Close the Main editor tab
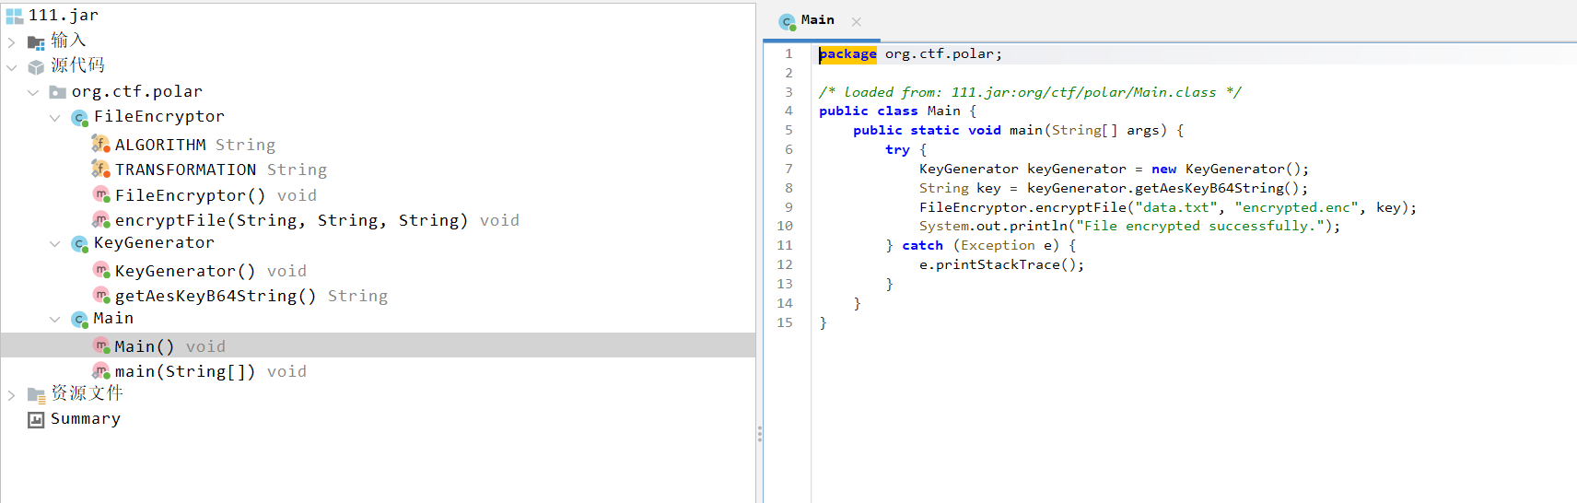Image resolution: width=1577 pixels, height=503 pixels. pos(857,21)
